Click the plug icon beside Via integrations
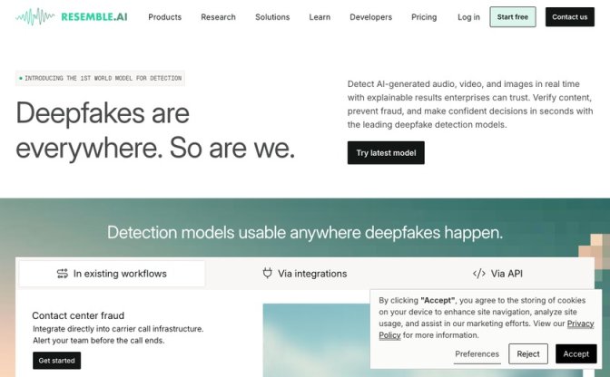This screenshot has height=377, width=610. 267,274
